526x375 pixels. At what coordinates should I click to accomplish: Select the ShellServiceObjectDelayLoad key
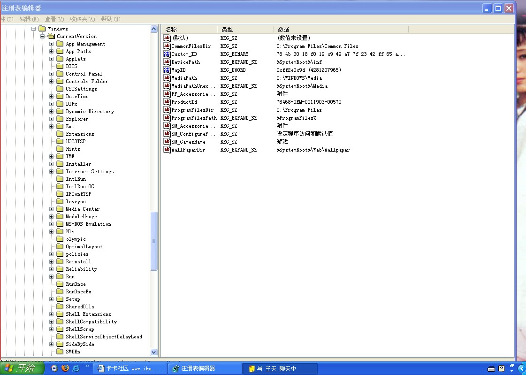[104, 337]
